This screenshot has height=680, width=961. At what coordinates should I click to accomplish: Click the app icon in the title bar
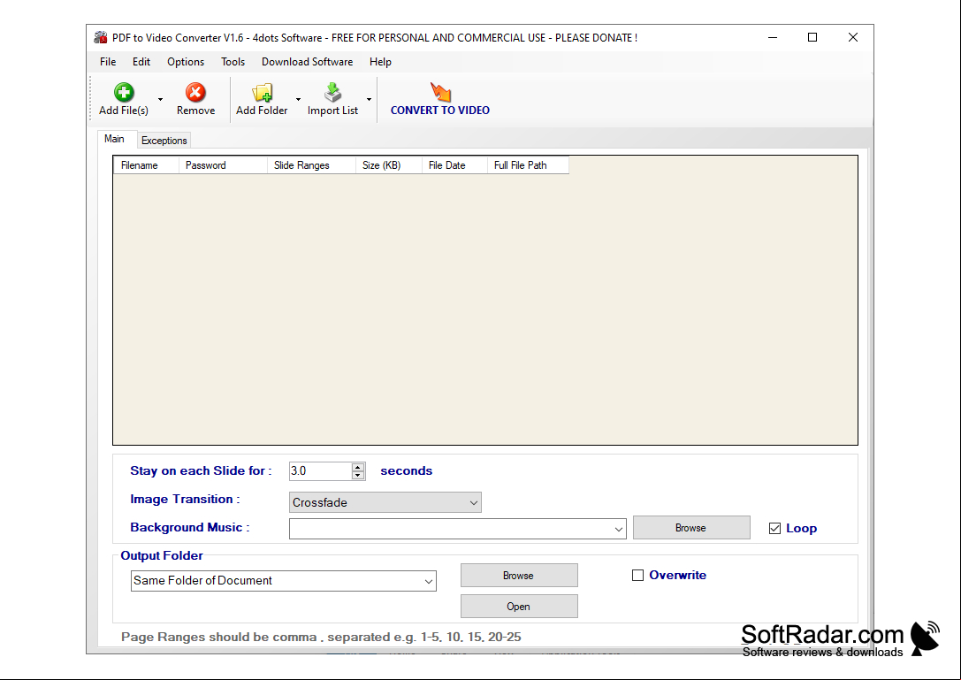(101, 37)
